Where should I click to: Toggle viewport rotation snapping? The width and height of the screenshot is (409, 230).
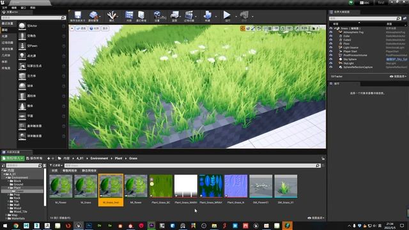pyautogui.click(x=282, y=28)
